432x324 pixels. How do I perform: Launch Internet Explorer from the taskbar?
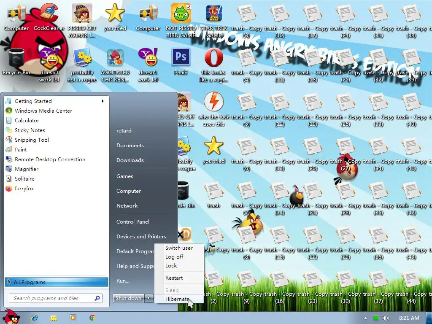(34, 318)
